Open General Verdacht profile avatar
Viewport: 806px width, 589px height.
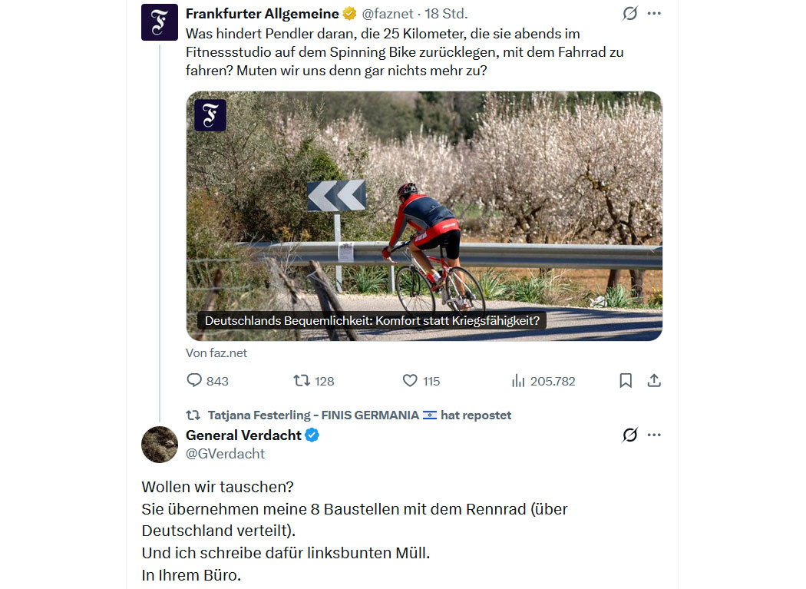(160, 445)
